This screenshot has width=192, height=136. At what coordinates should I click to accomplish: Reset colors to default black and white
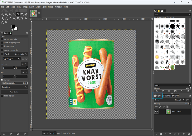[12, 29]
